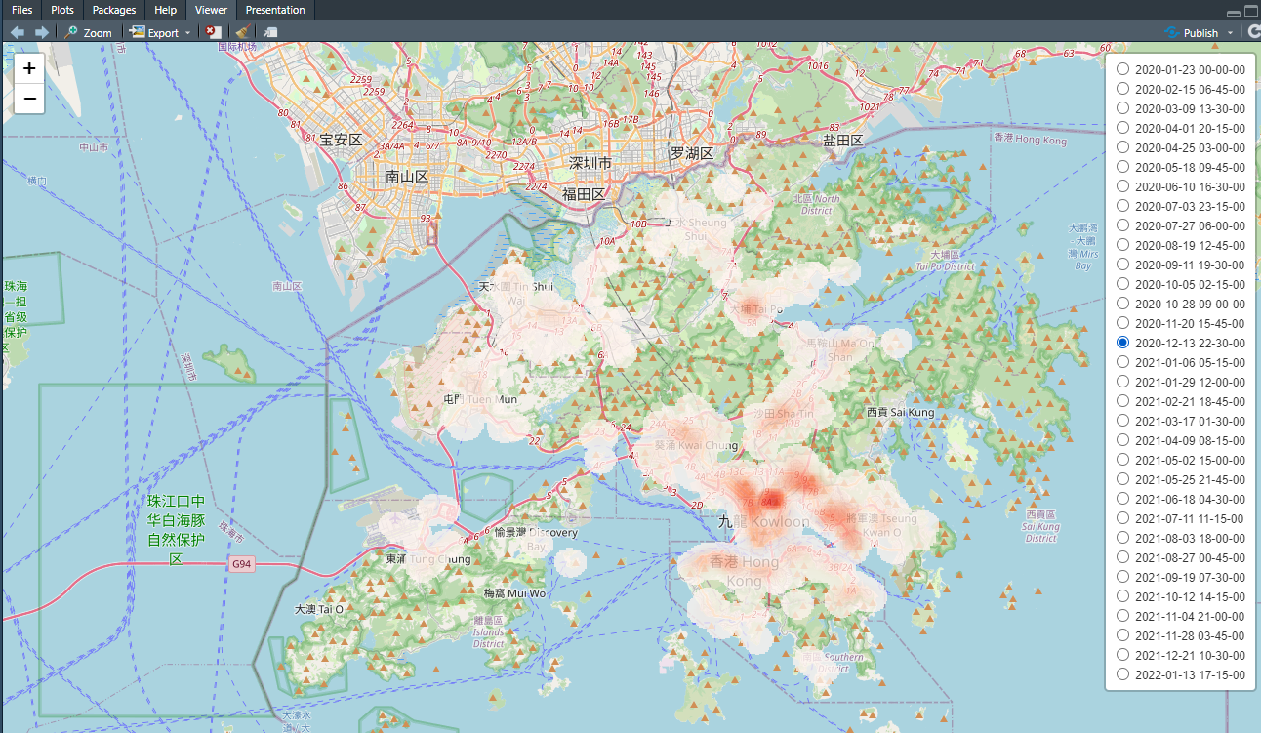Expand the Publish dropdown arrow
Screen dimensions: 1261x733
point(1230,33)
